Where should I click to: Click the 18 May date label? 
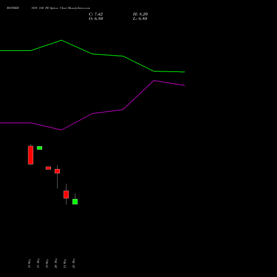pos(38,263)
